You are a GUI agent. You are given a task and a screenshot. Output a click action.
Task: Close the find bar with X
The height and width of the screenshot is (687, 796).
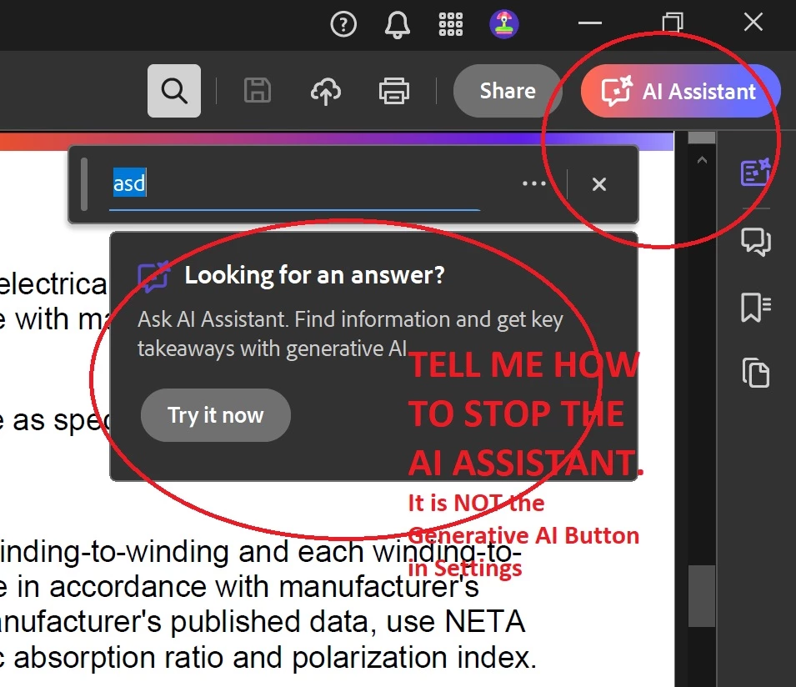pyautogui.click(x=599, y=183)
